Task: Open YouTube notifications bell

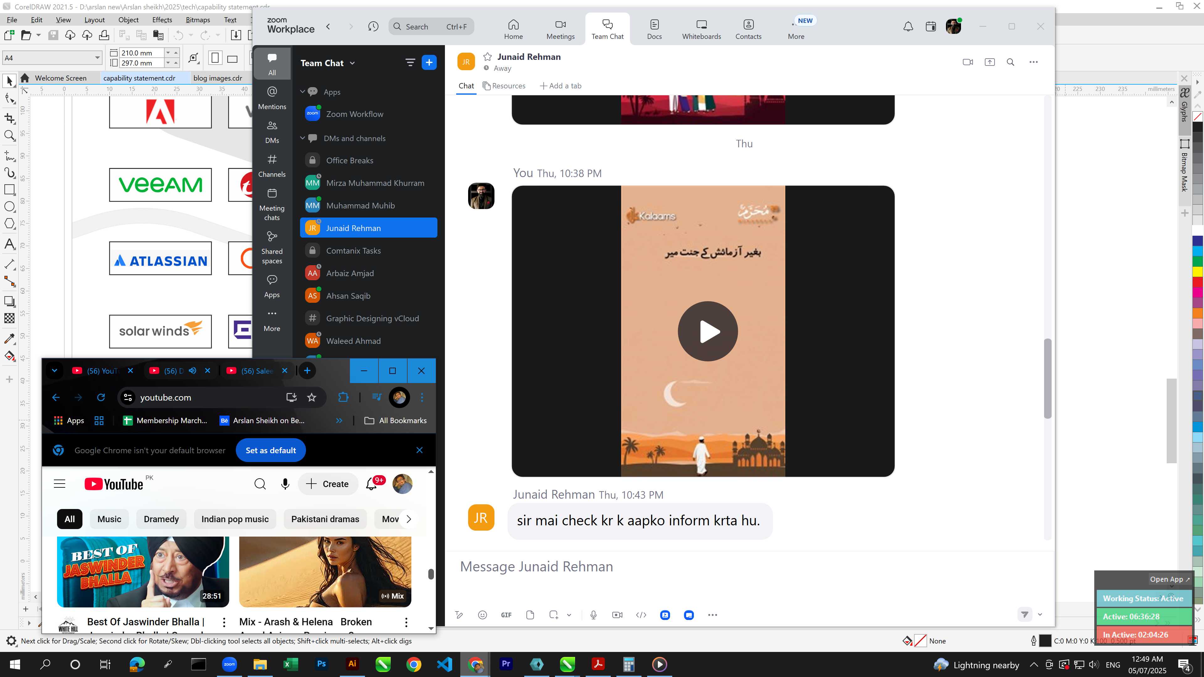Action: click(x=372, y=484)
